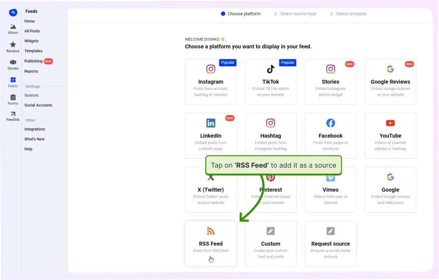Viewport: 439px width, 280px height.
Task: Open Help link in sidebar
Action: [x=28, y=149]
